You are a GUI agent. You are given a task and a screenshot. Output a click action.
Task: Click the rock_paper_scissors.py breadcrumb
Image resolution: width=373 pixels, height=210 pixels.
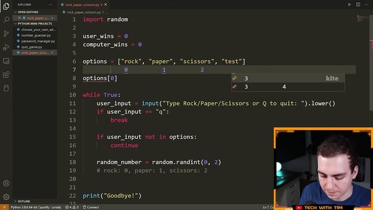pyautogui.click(x=83, y=12)
